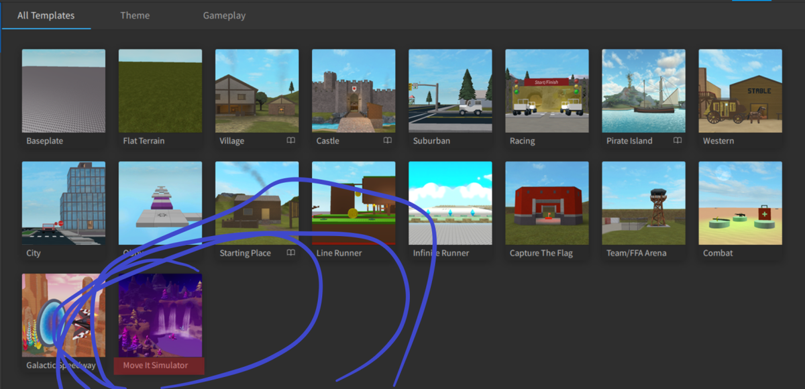Screen dimensions: 805x389
Task: Click the Starting Place label text
Action: click(x=246, y=254)
